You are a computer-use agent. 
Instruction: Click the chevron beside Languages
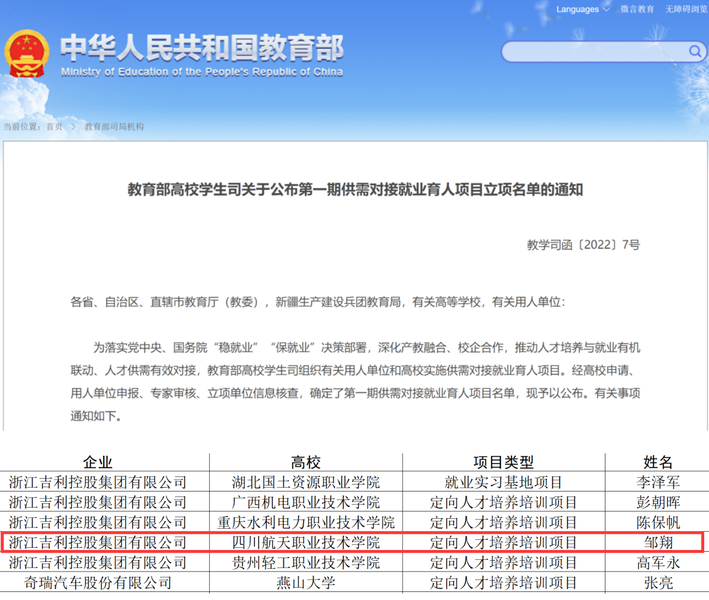click(x=606, y=9)
